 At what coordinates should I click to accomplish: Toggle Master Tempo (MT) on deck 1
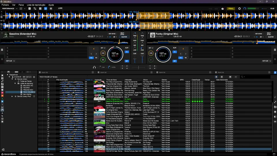pos(127,61)
